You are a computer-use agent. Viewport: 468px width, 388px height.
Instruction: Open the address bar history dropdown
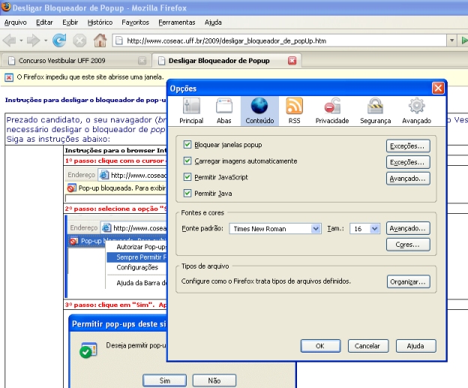(x=452, y=41)
